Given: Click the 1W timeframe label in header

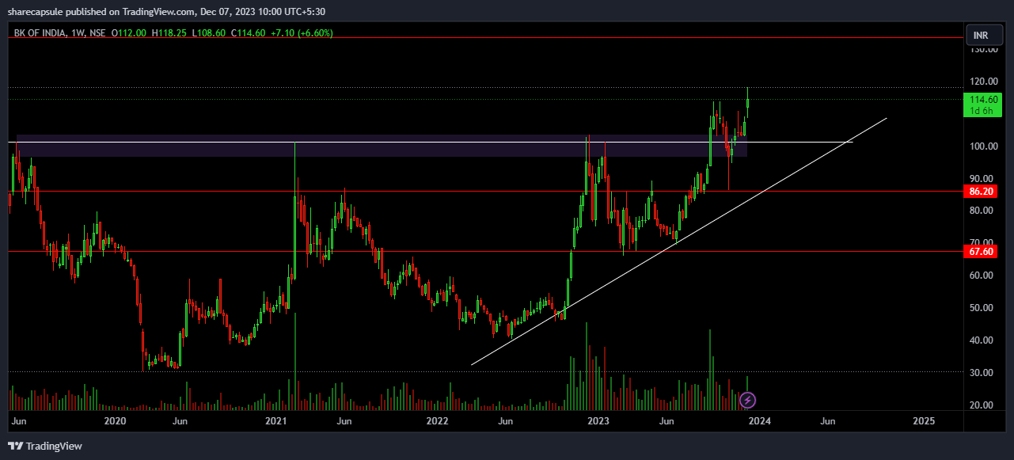Looking at the screenshot, I should tap(78, 33).
